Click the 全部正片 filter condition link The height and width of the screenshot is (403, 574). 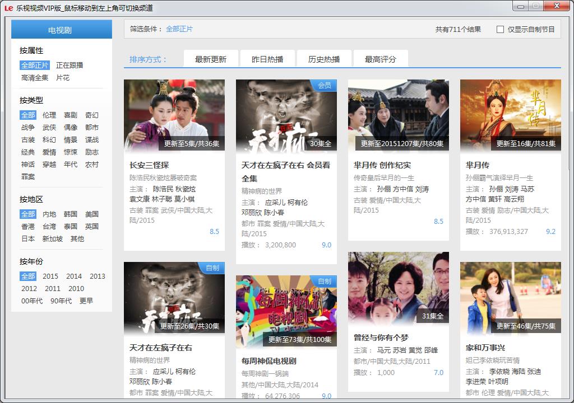click(x=179, y=29)
